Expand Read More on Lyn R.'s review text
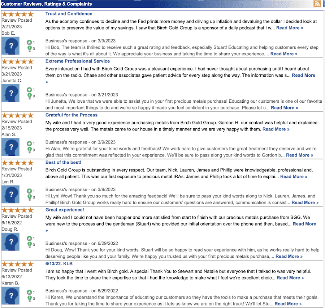The height and width of the screenshot is (308, 325). [x=294, y=176]
